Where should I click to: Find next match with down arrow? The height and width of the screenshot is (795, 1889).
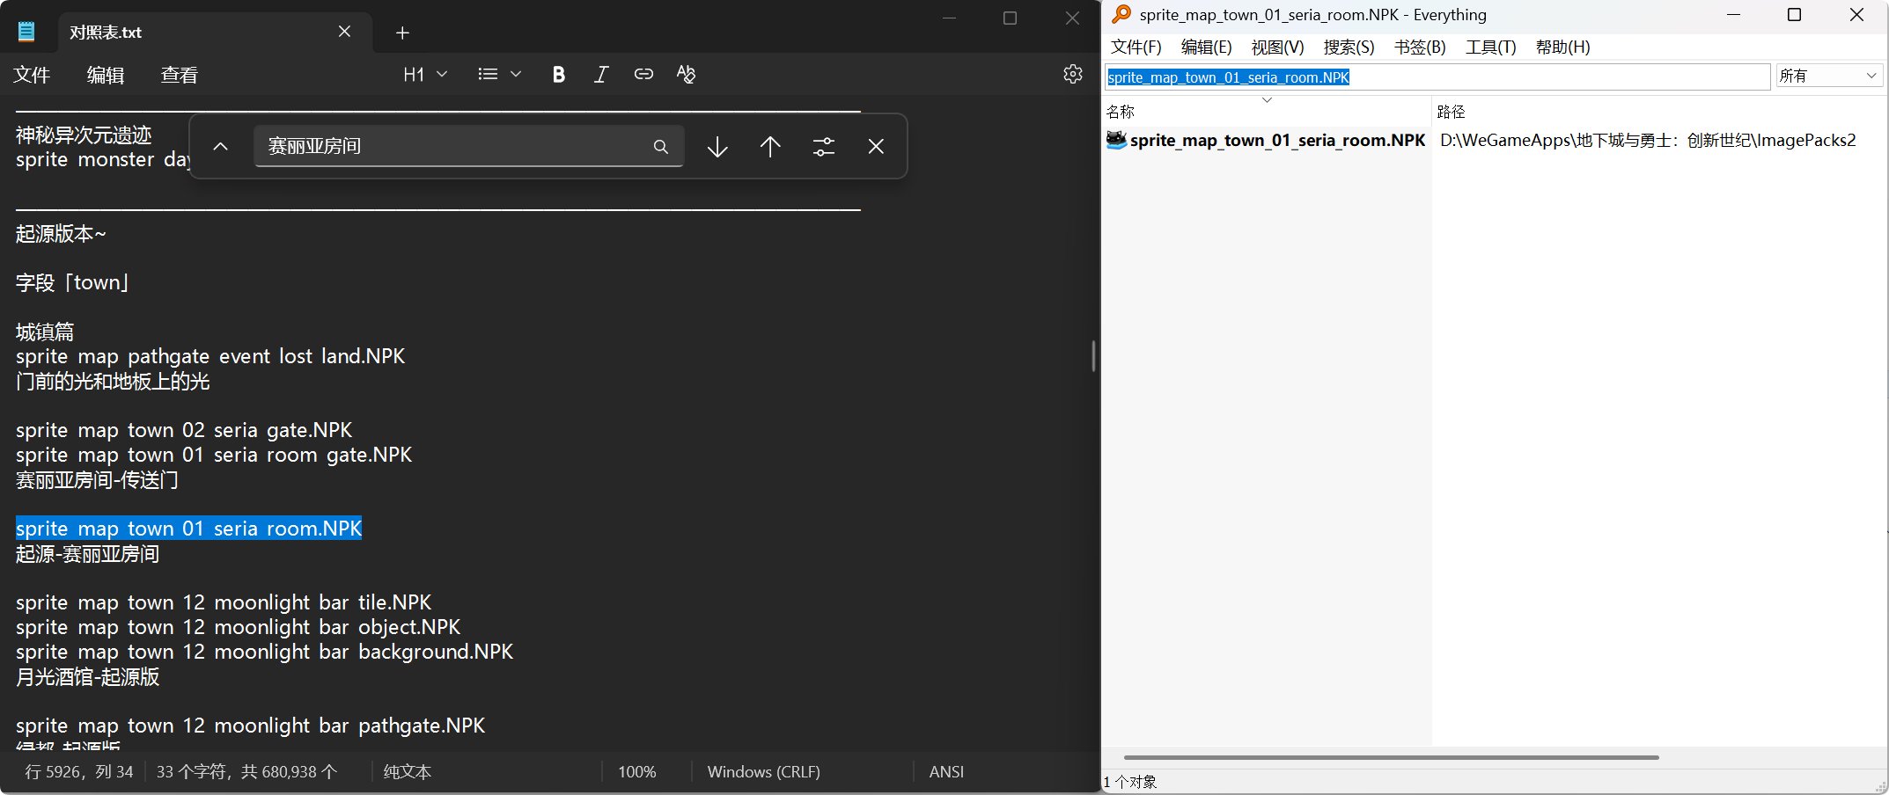717,147
